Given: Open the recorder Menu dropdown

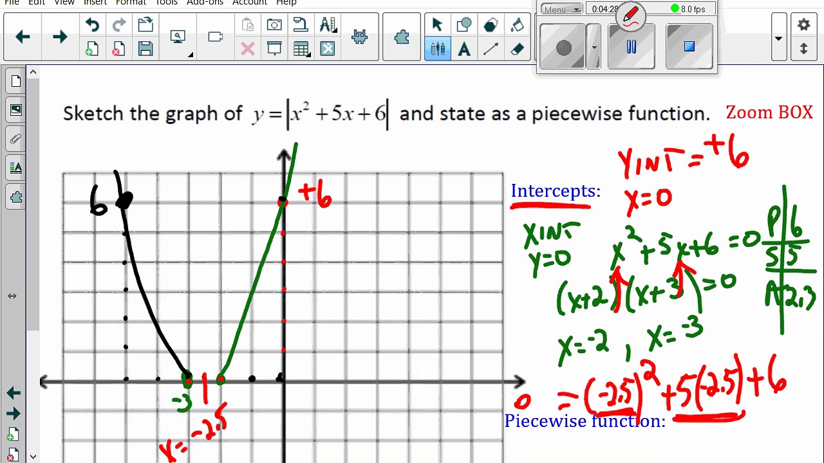Looking at the screenshot, I should (561, 9).
